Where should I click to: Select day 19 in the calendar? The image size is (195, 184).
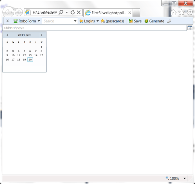24,60
